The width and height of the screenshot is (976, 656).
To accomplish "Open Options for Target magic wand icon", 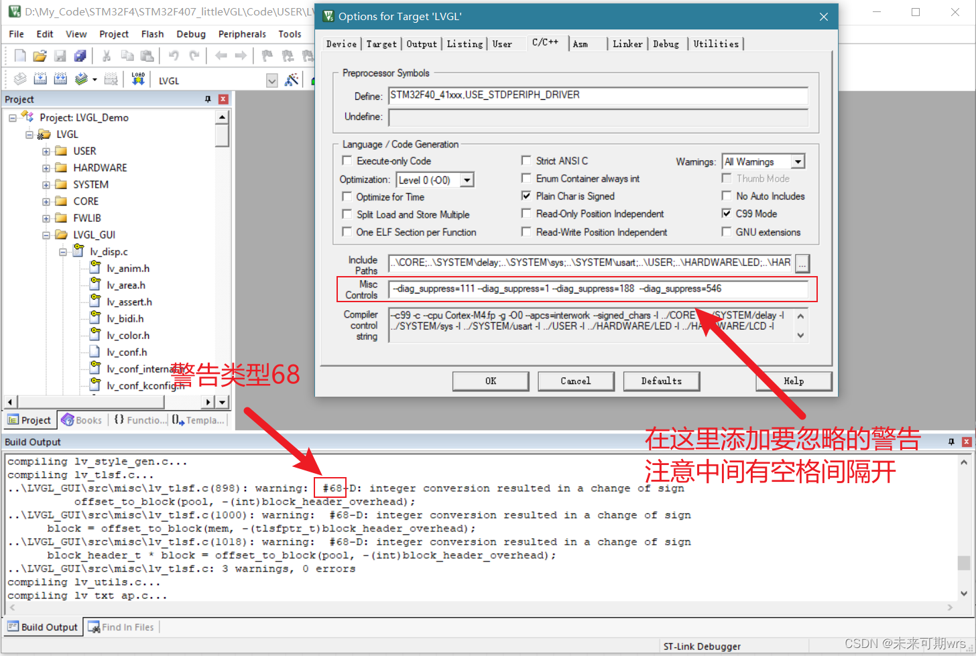I will click(x=292, y=80).
